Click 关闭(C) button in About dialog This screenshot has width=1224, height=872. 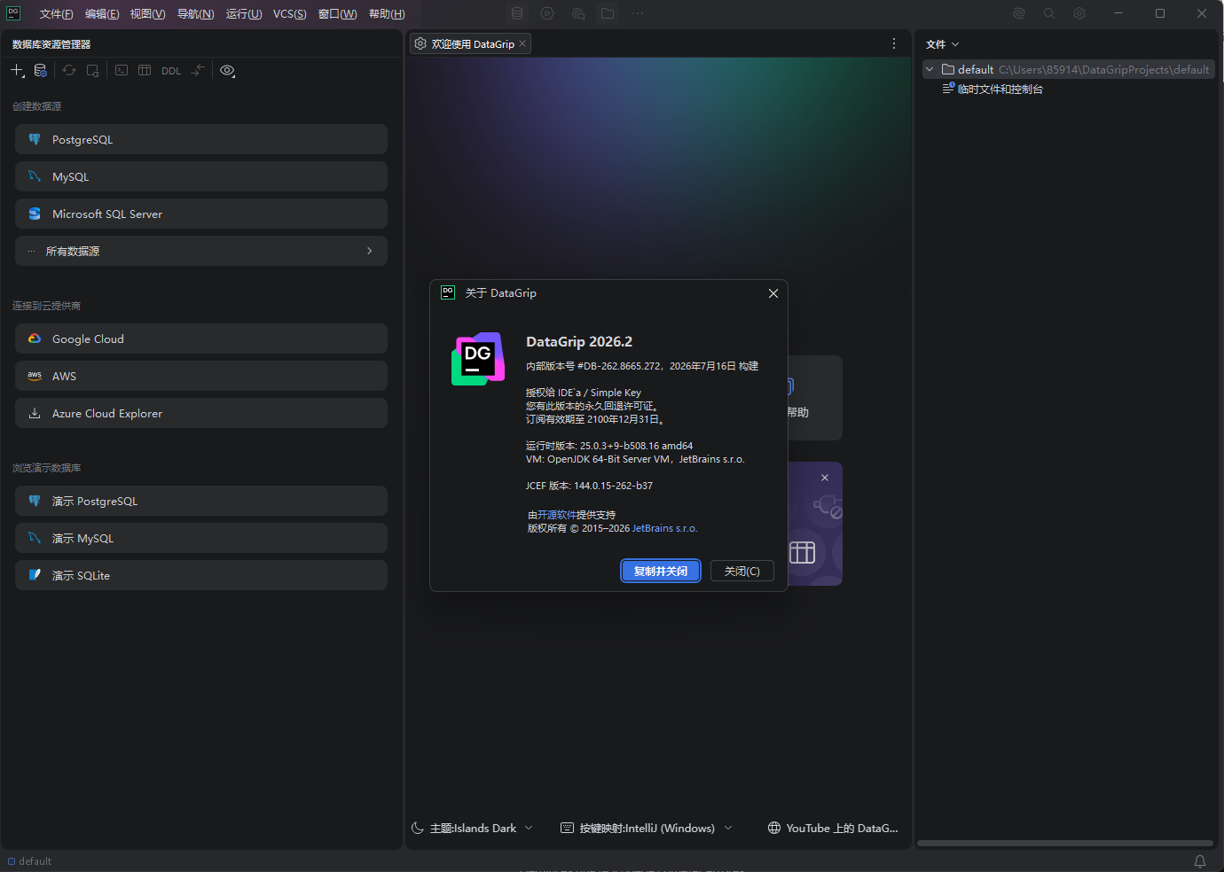pos(742,572)
